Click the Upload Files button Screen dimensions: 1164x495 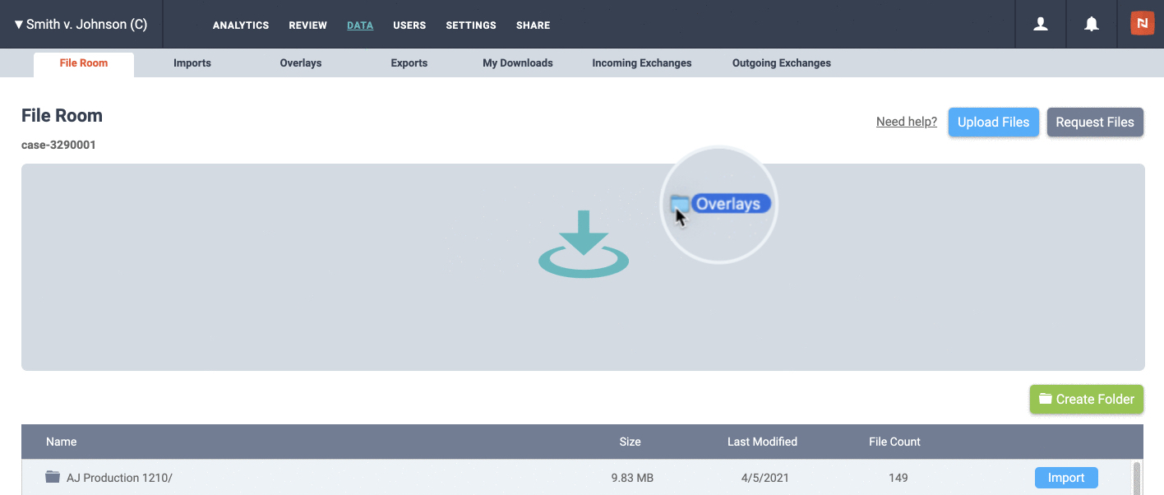[993, 122]
